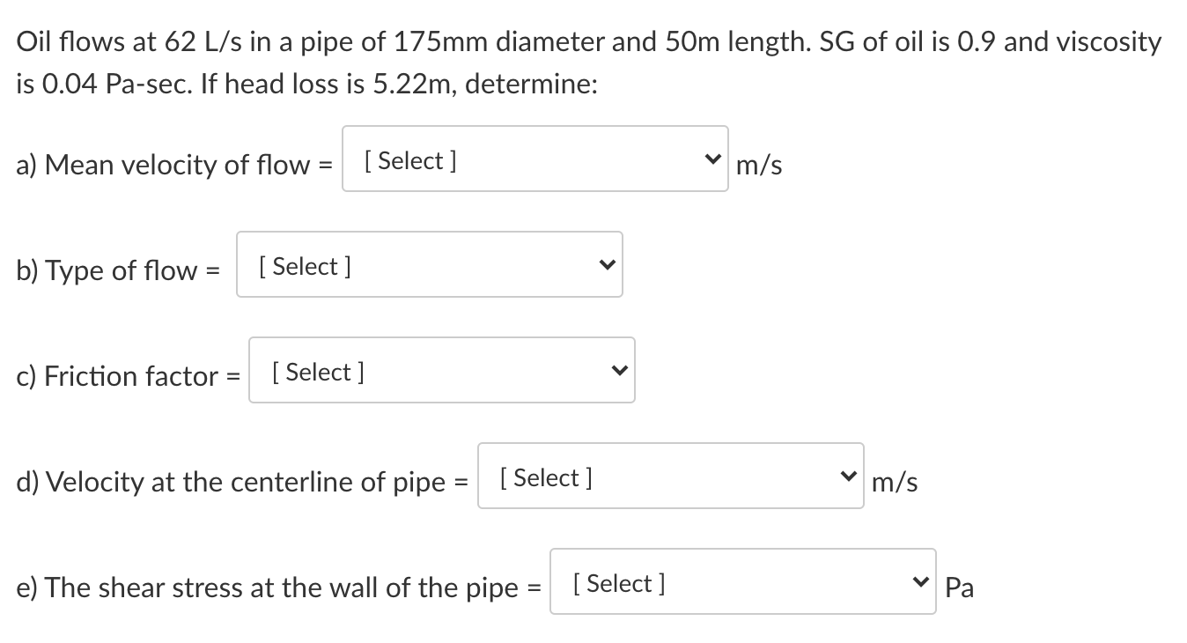The height and width of the screenshot is (643, 1187).
Task: Open the centerline velocity dropdown
Action: 670,477
